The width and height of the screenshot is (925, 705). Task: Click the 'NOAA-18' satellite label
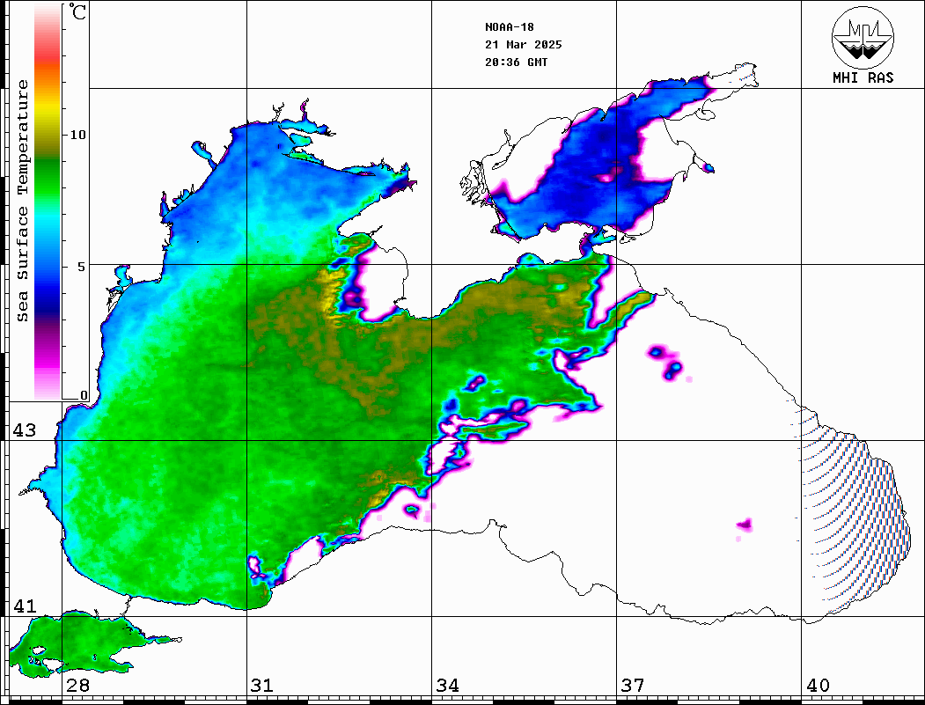509,27
